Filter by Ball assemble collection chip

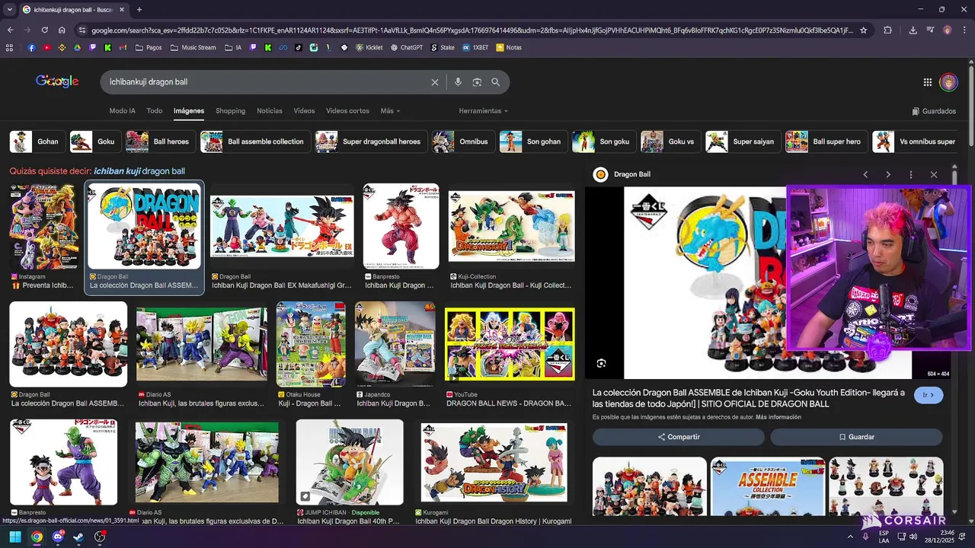point(255,142)
